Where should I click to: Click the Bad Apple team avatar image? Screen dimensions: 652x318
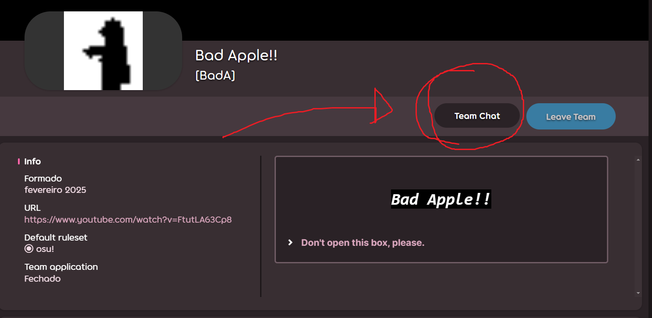[x=103, y=51]
